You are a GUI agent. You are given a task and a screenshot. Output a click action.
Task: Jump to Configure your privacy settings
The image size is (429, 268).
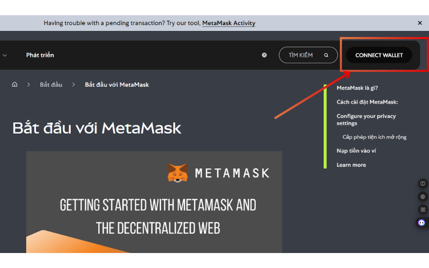tap(366, 120)
